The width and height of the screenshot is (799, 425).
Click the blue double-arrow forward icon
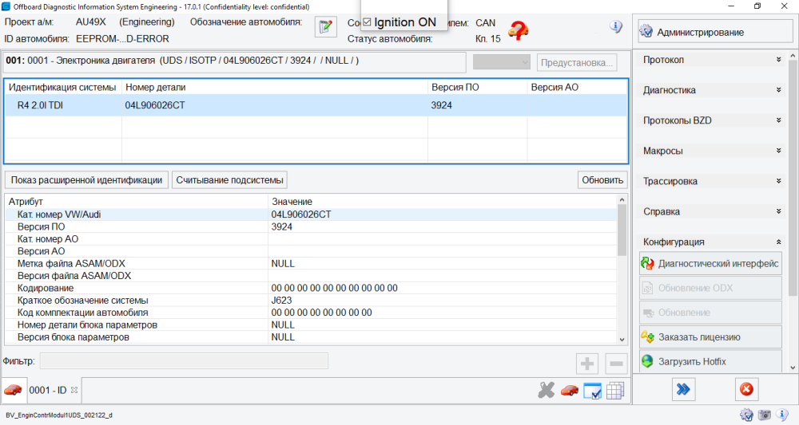[x=683, y=389]
